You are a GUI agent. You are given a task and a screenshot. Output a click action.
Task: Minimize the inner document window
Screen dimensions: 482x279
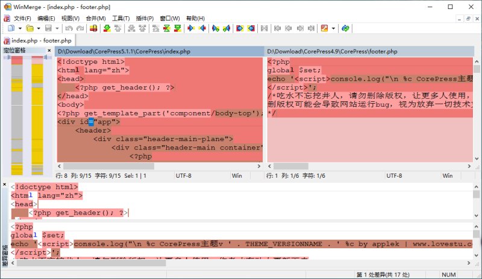(459, 19)
